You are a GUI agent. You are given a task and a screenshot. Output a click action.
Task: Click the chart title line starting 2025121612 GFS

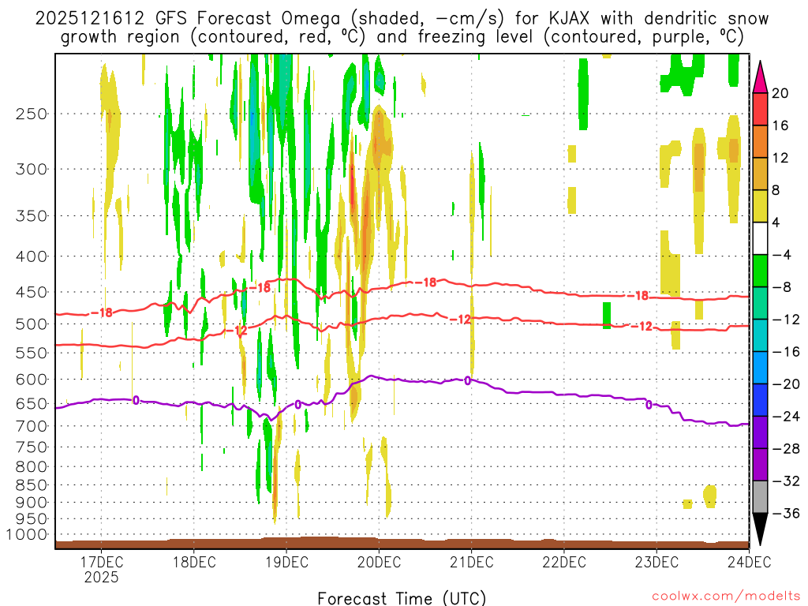402,19
